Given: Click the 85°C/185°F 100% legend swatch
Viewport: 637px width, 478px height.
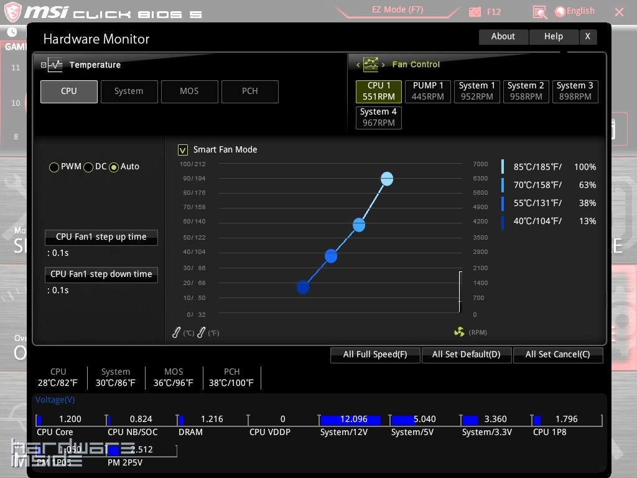Looking at the screenshot, I should point(503,167).
